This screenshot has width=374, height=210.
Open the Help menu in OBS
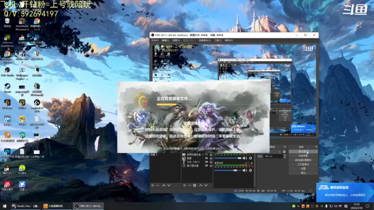click(229, 41)
